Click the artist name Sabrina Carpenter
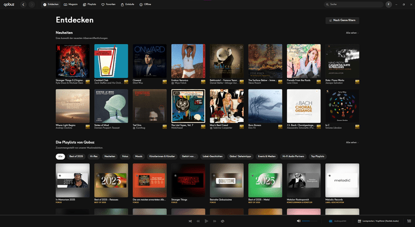The height and width of the screenshot is (227, 415). [x=222, y=128]
